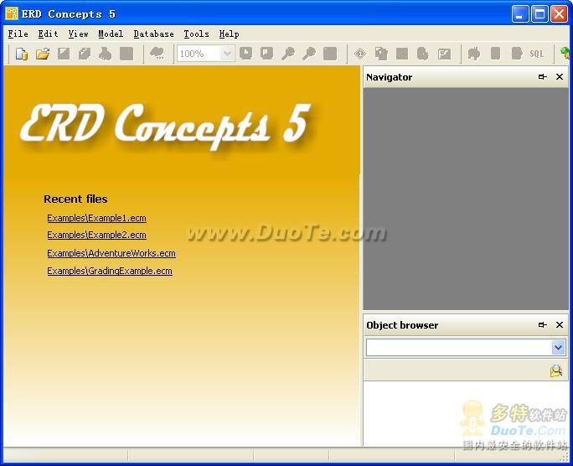Click the Open folder toolbar icon
This screenshot has height=466, width=573.
tap(43, 54)
